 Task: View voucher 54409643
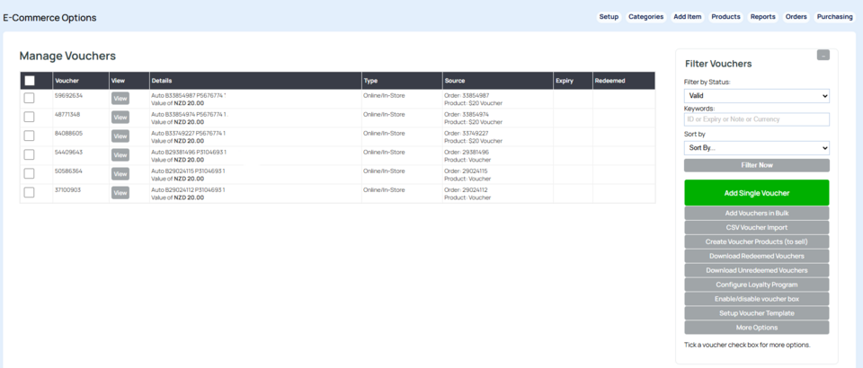coord(120,155)
